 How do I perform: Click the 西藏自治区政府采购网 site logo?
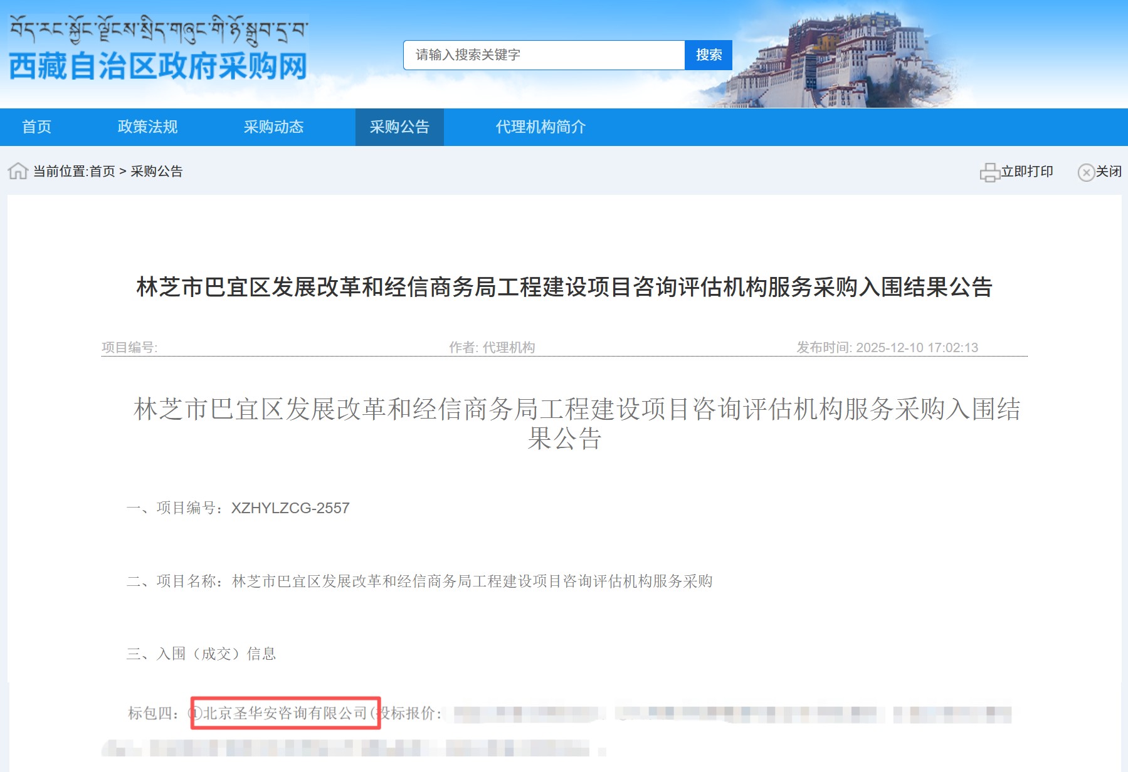click(x=158, y=66)
